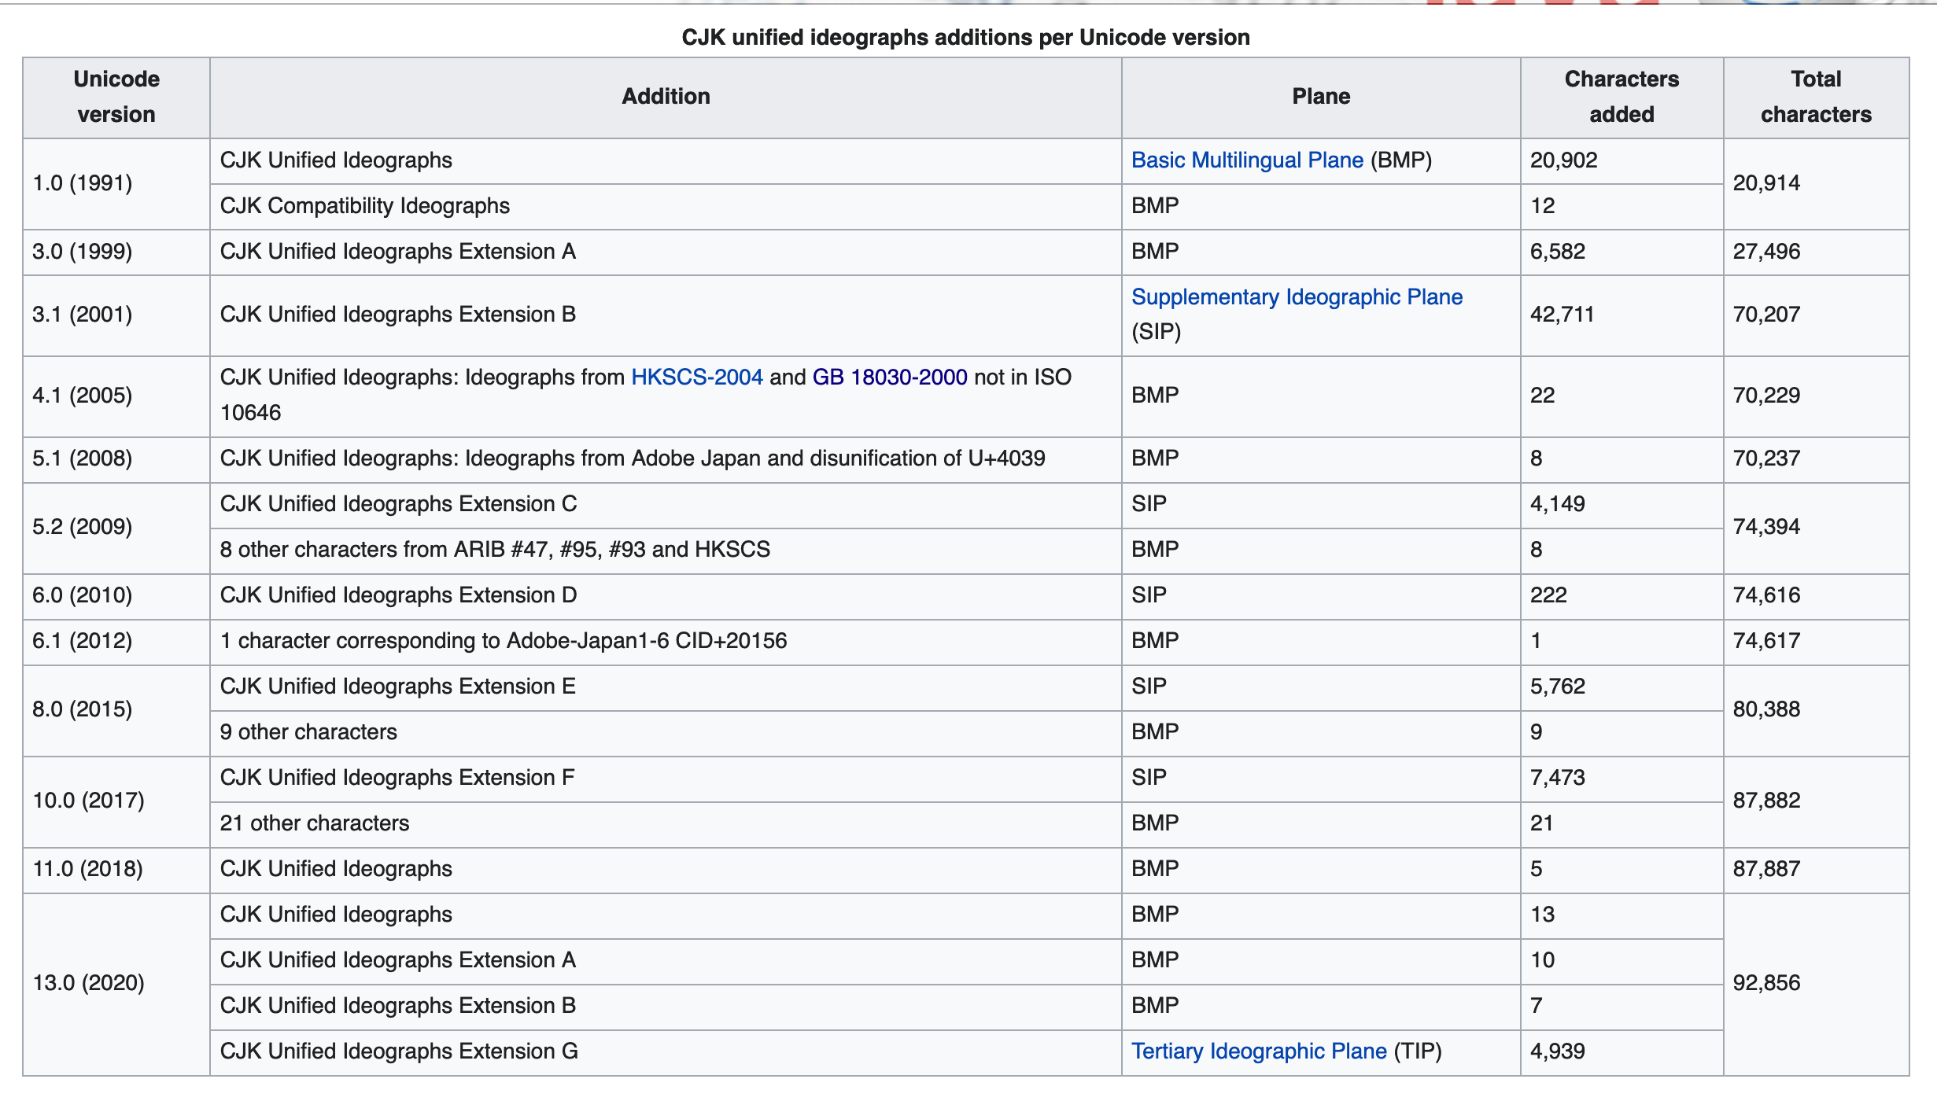Open the Supplementary Ideographic Plane link
The width and height of the screenshot is (1937, 1101).
click(1297, 297)
